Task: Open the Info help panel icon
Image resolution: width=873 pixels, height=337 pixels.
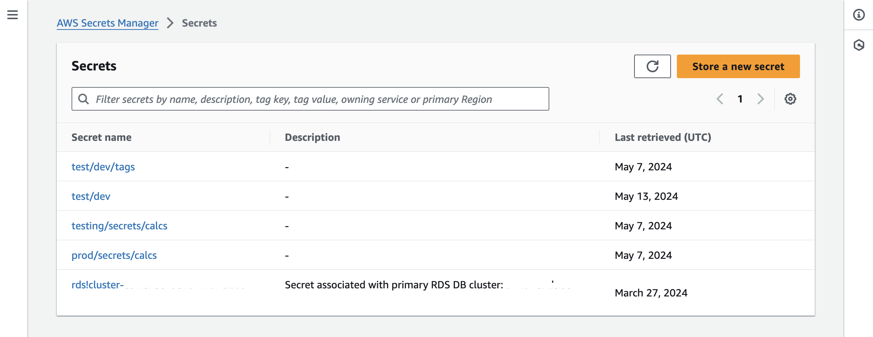Action: click(x=859, y=15)
